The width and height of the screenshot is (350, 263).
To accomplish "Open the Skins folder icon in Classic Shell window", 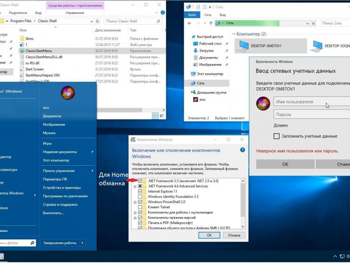I will [22, 39].
